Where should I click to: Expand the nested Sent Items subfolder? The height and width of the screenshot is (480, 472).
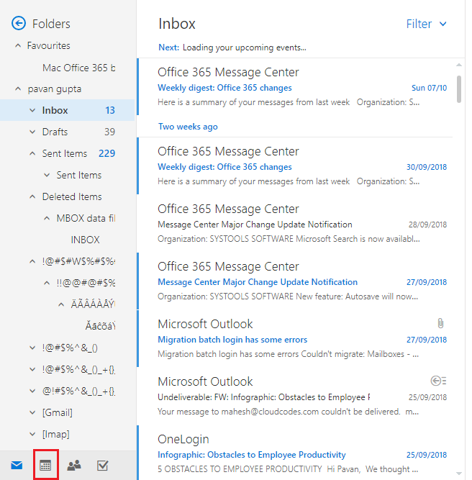coord(47,175)
